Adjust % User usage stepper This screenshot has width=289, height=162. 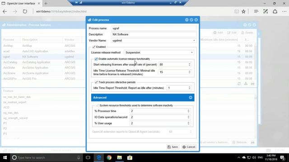coord(188,123)
